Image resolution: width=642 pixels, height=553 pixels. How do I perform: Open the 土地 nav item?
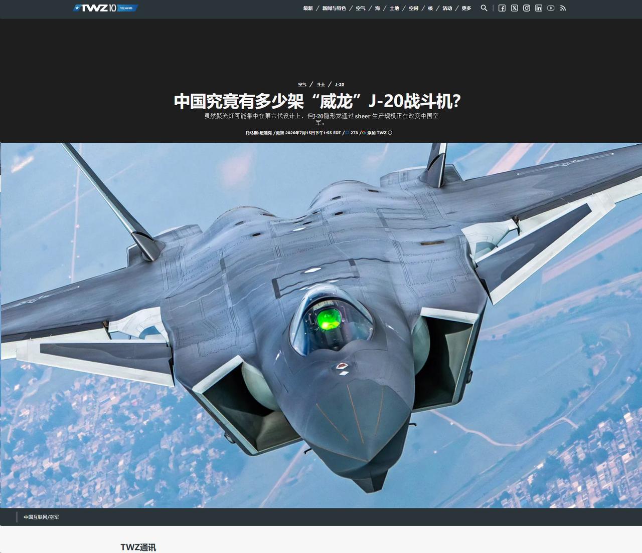(395, 8)
